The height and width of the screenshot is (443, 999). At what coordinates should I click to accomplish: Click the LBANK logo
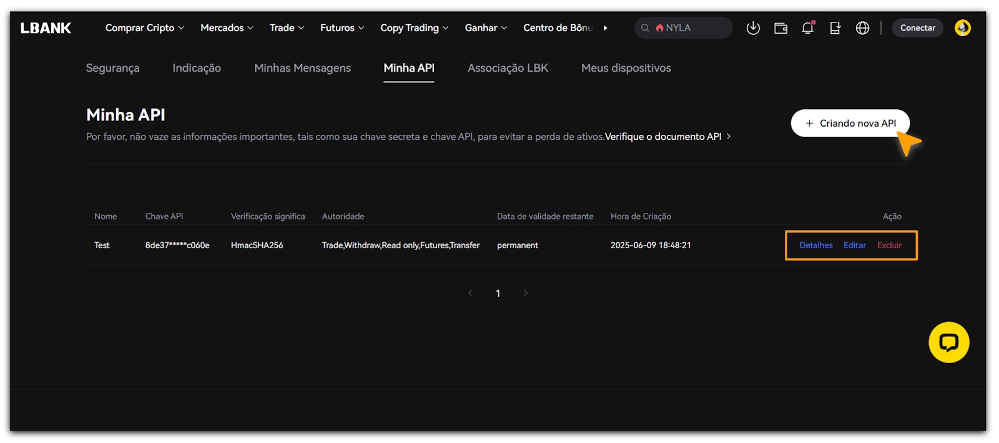point(46,28)
